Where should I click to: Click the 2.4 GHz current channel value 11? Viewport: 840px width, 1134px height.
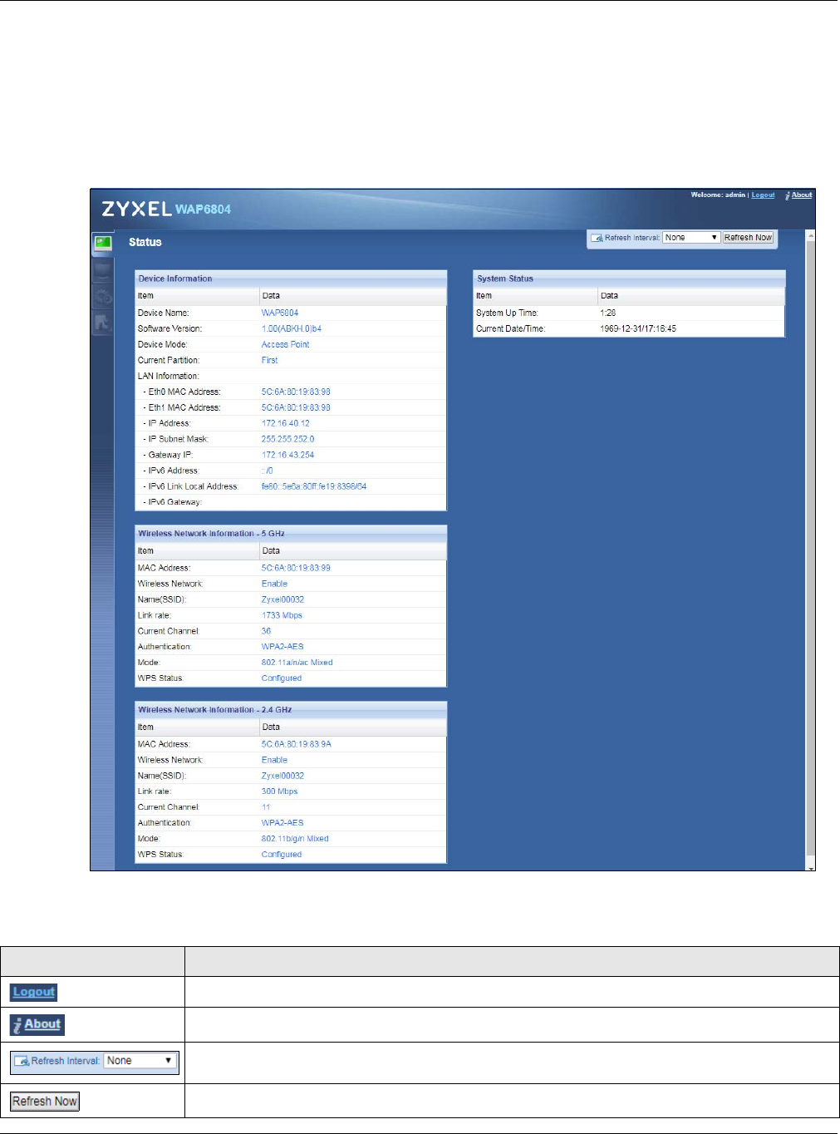266,808
